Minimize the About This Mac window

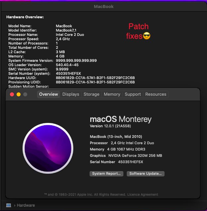click(19, 94)
